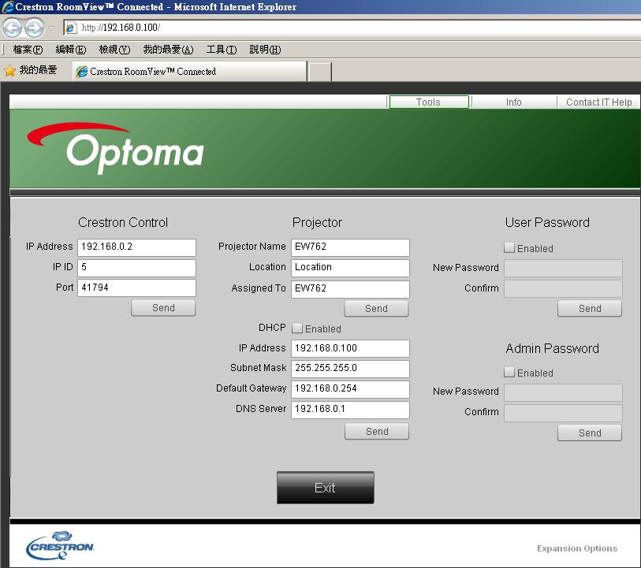Click the Crestron Control heading text
The height and width of the screenshot is (568, 641).
[123, 222]
